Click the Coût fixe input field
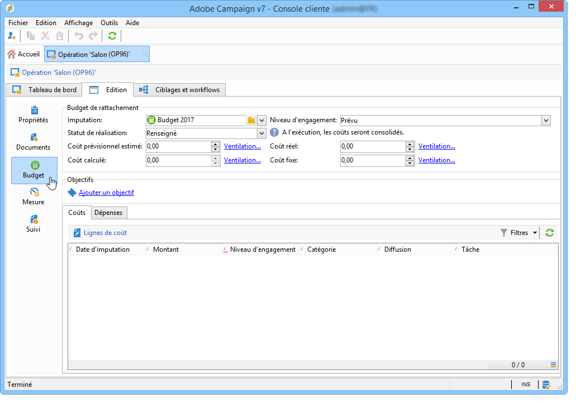 (373, 160)
